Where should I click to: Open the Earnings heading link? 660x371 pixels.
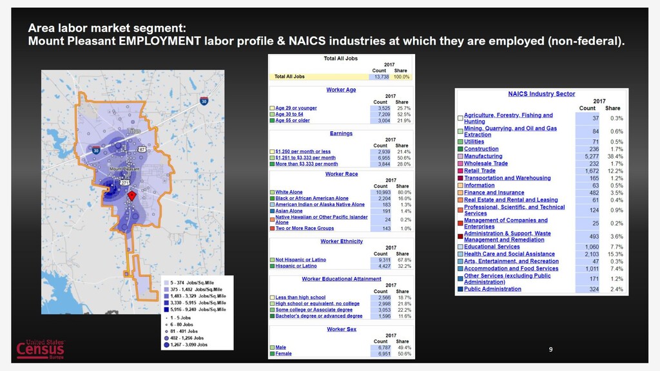(341, 133)
